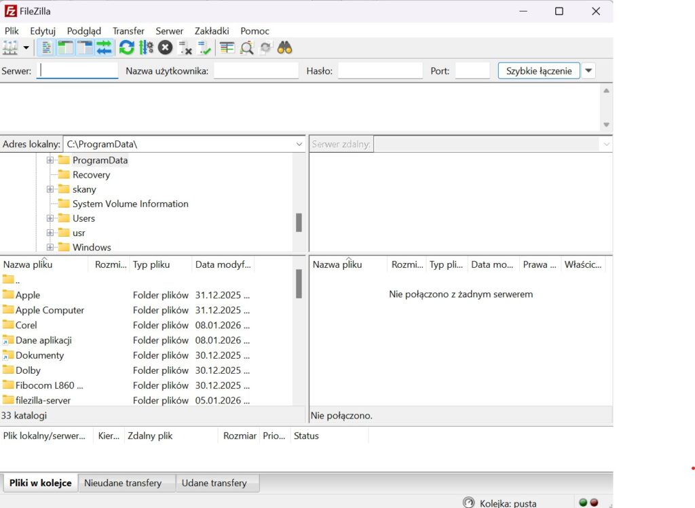The height and width of the screenshot is (508, 695).
Task: Click the Szybkie łączenie button
Action: coord(539,71)
